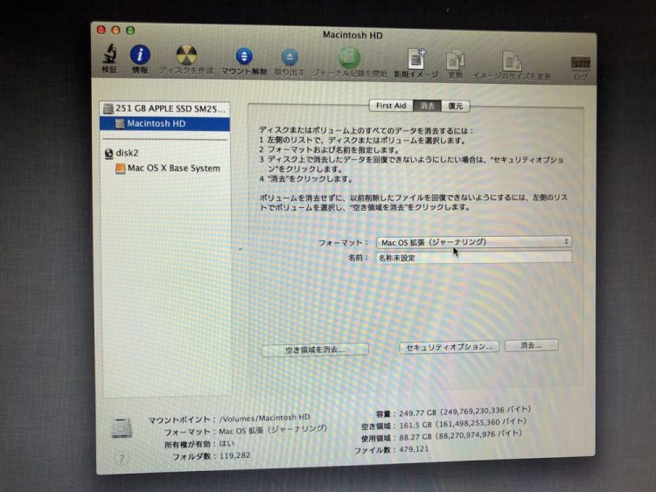Open the Log (ログ) toolbar icon
656x492 pixels.
[580, 63]
